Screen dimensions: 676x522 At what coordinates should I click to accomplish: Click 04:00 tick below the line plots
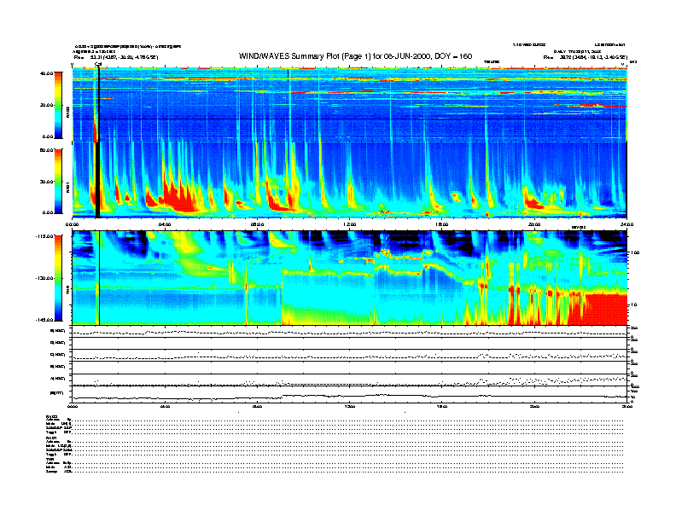(165, 406)
